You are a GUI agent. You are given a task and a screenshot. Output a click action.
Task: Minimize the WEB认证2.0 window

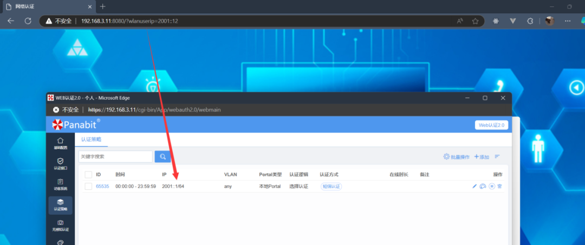pyautogui.click(x=467, y=98)
